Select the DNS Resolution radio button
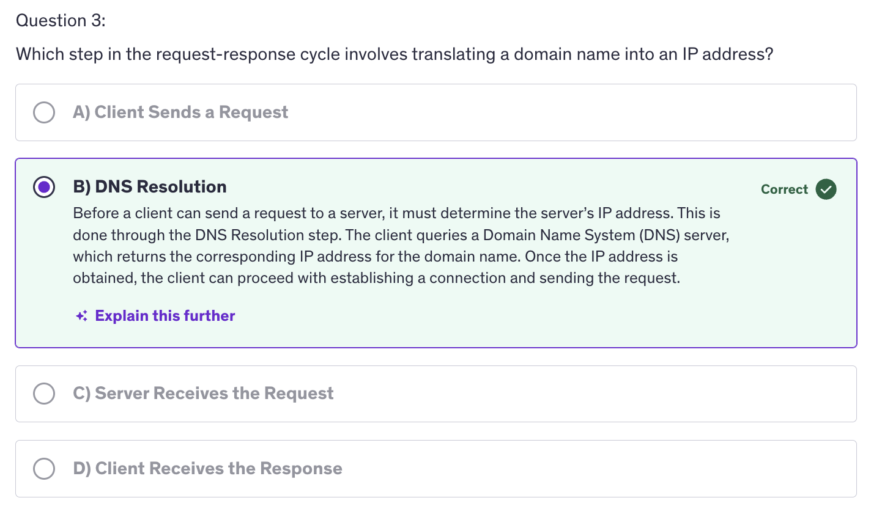 click(44, 187)
